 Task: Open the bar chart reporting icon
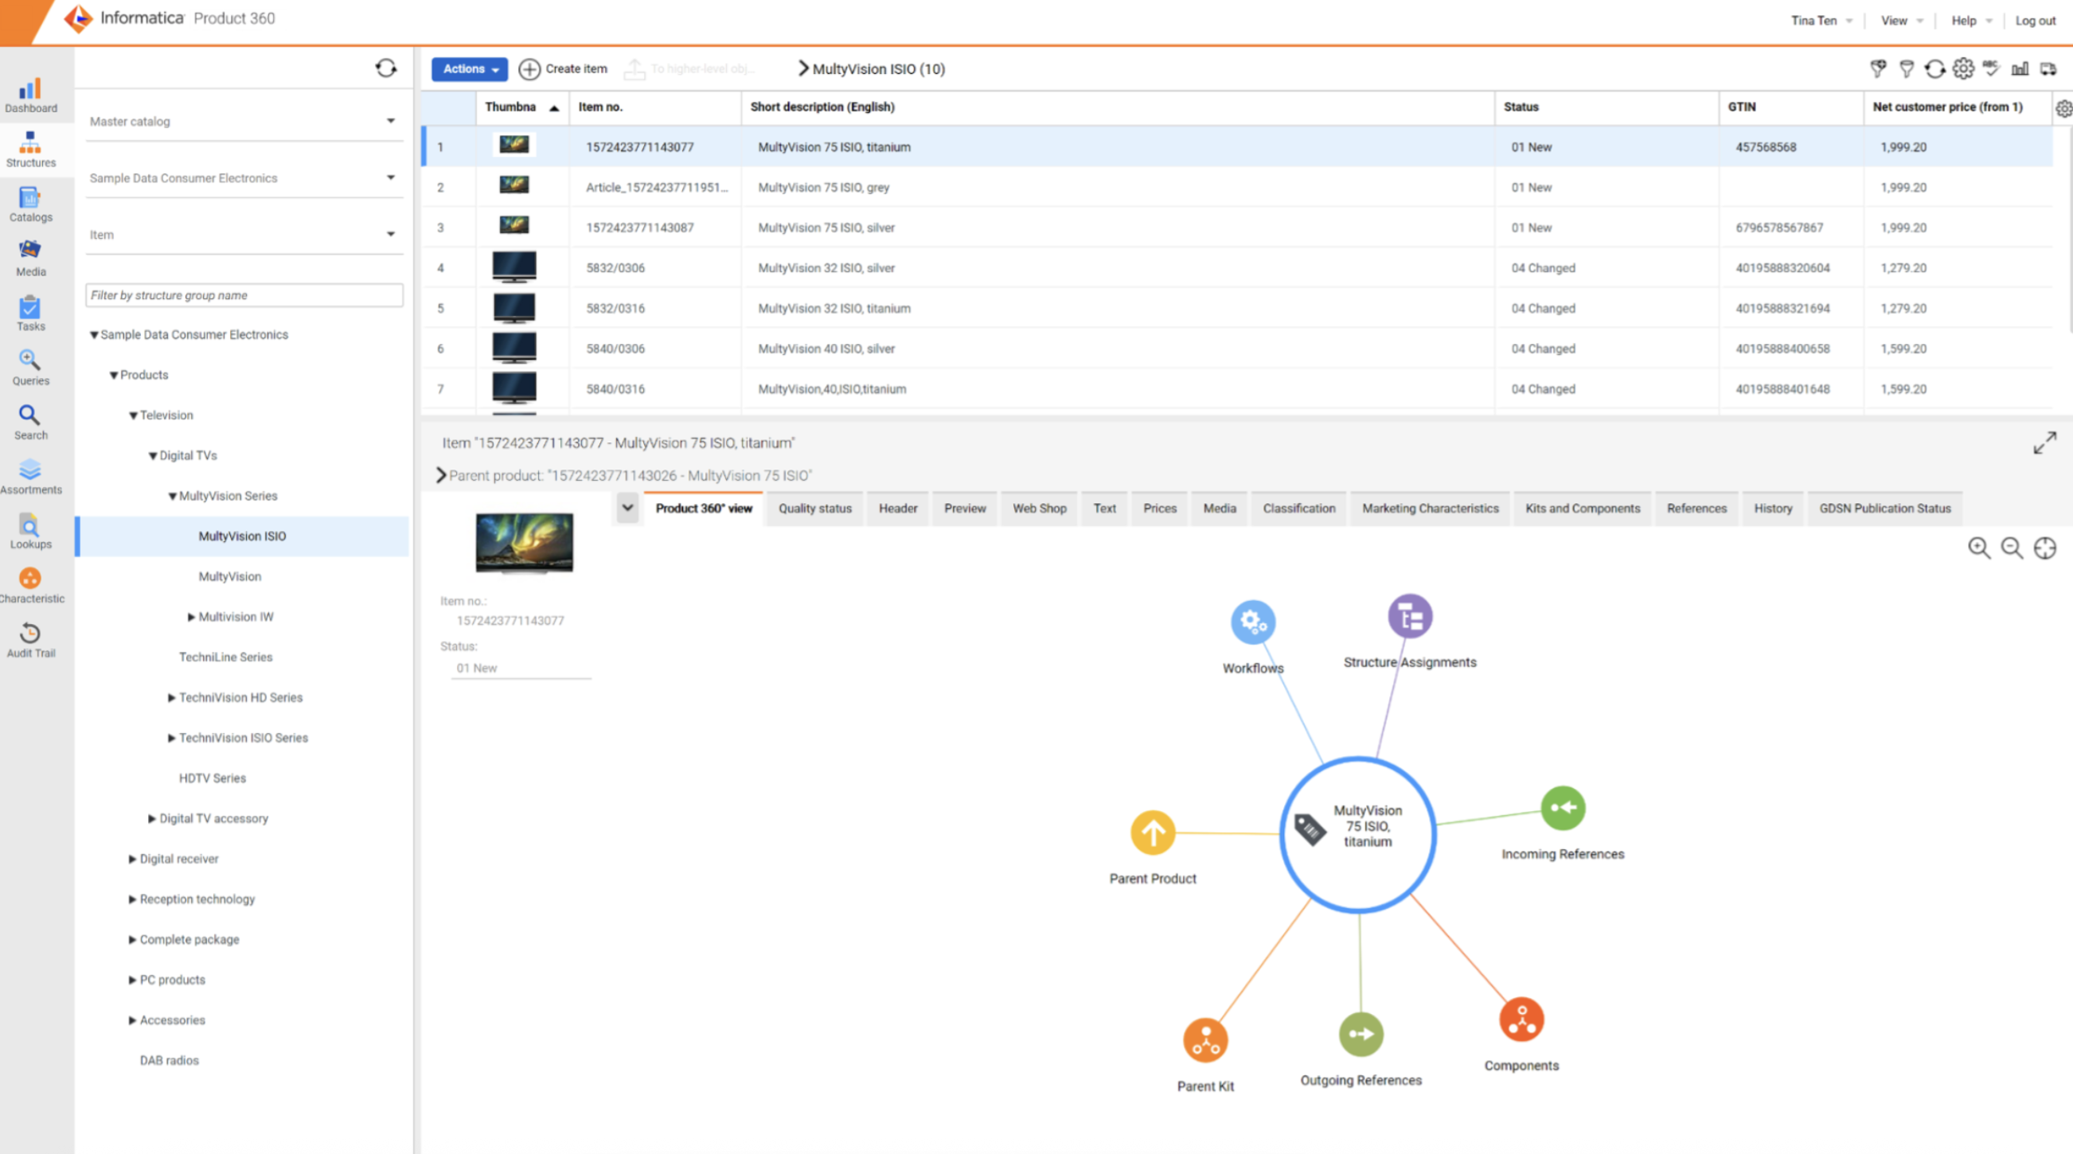pos(2020,69)
